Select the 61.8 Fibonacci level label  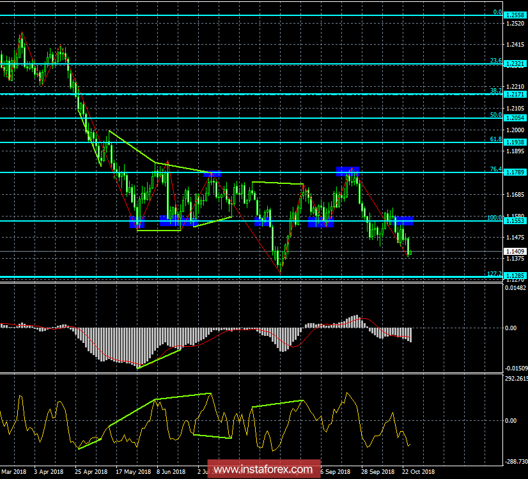pos(495,139)
